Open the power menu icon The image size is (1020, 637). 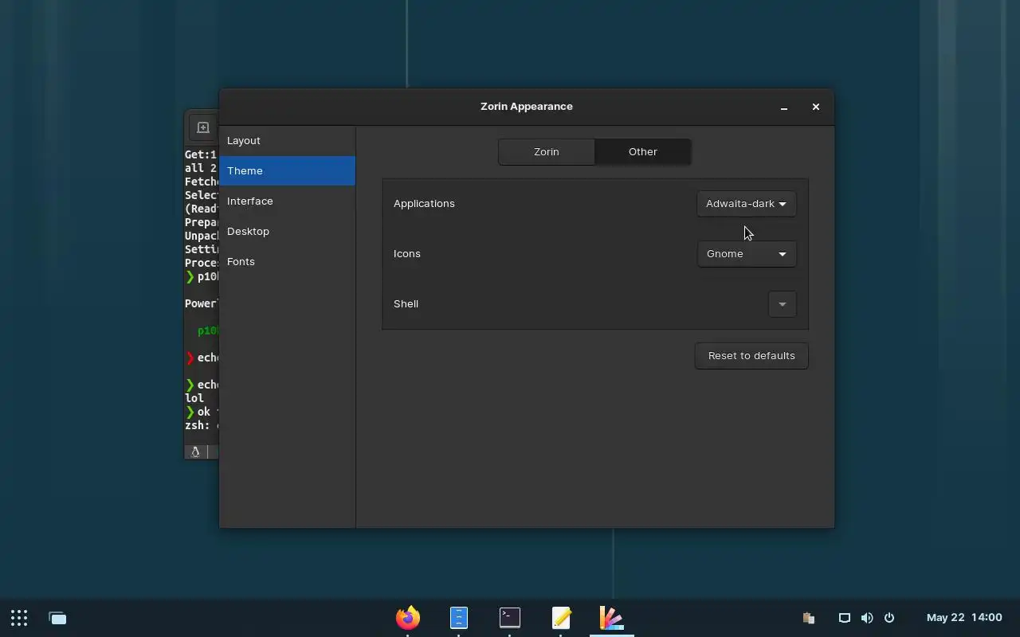pyautogui.click(x=889, y=618)
